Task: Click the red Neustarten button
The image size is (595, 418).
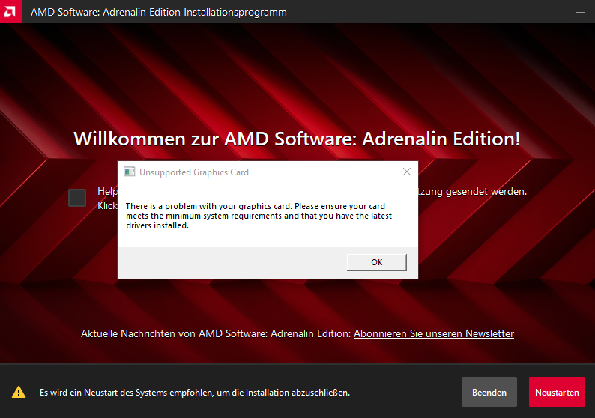Action: pyautogui.click(x=557, y=392)
